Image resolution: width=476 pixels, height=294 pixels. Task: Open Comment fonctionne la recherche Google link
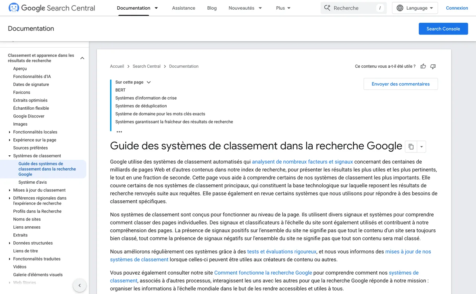tap(263, 273)
